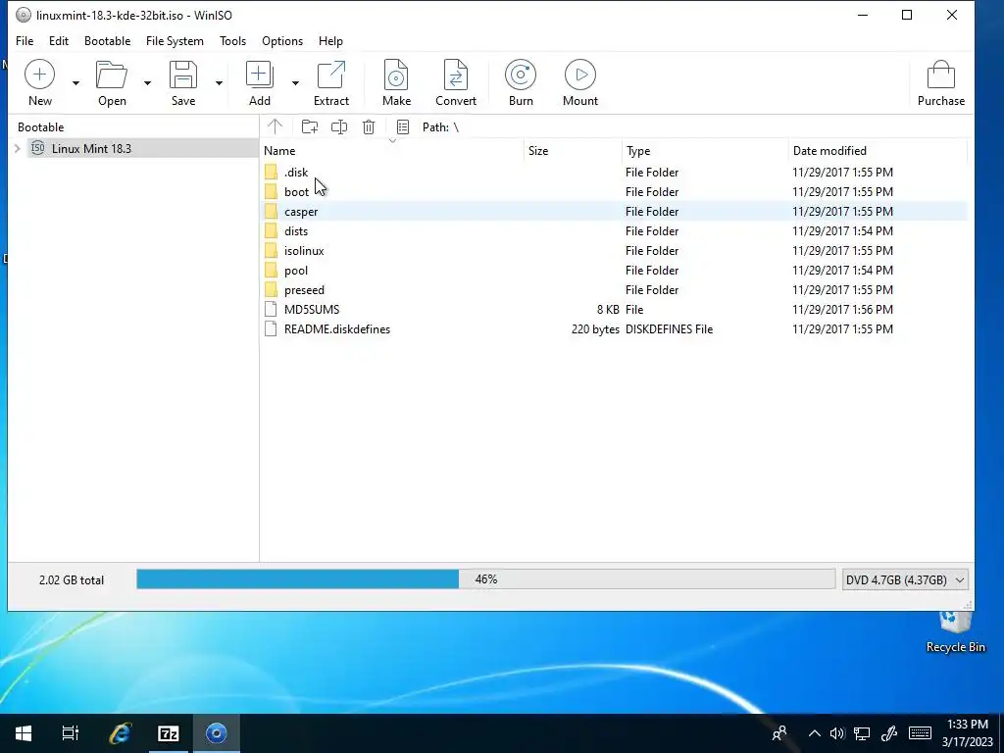1004x753 pixels.
Task: Click the taskbar clock showing 1:33 PM
Action: point(967,733)
